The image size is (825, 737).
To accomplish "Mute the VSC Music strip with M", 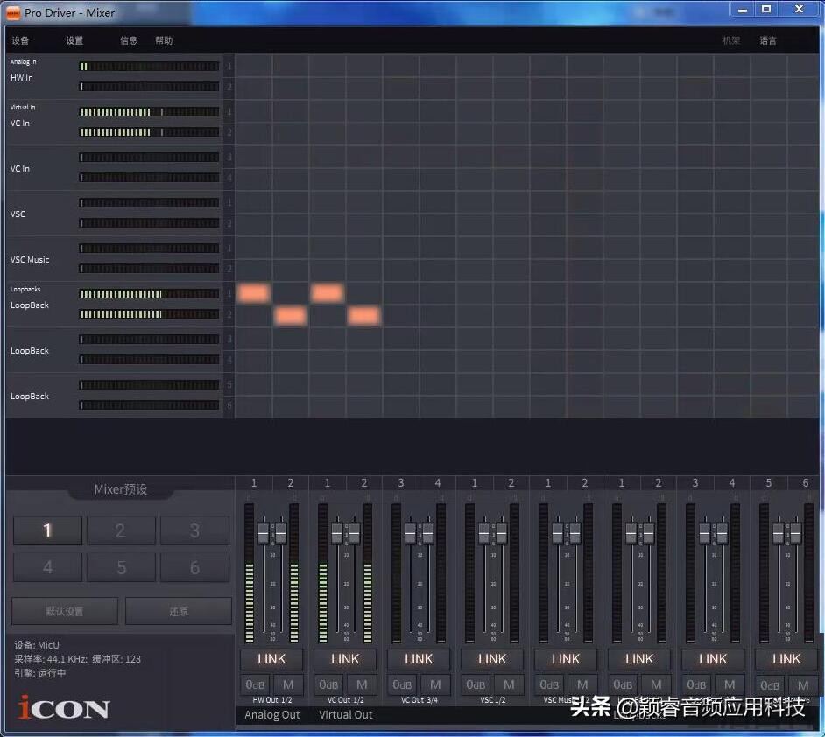I will (582, 684).
